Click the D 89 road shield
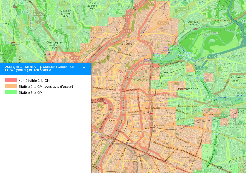Image resolution: width=246 pixels, height=173 pixels. 102,15
